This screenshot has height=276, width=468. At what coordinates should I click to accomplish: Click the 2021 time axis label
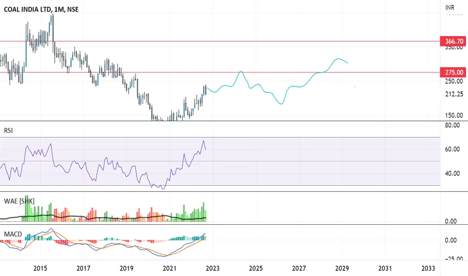click(x=170, y=268)
